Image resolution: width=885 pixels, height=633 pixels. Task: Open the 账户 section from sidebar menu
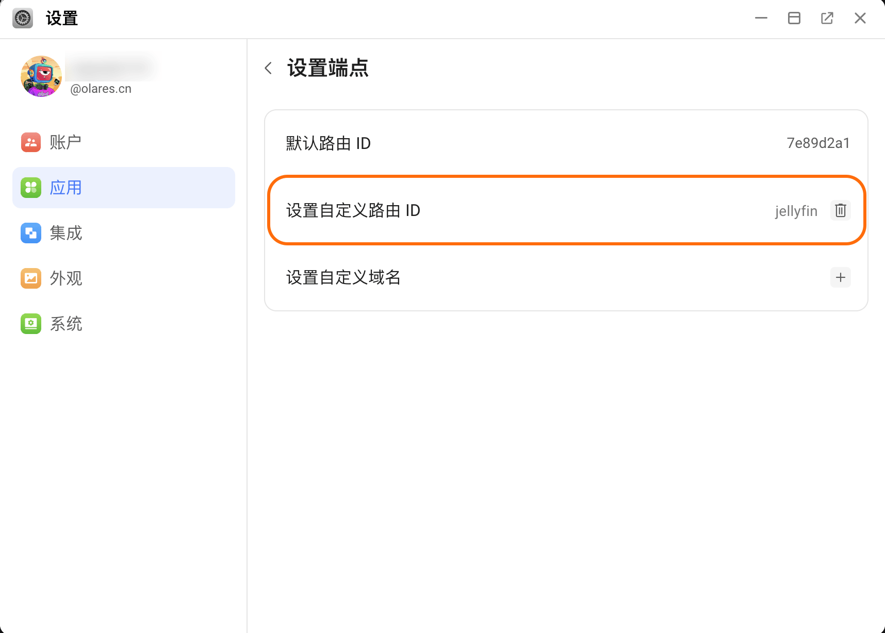click(x=65, y=142)
